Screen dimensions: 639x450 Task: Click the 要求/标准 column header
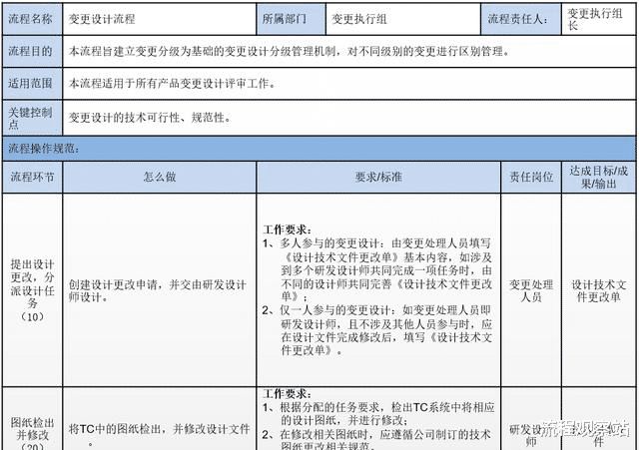pyautogui.click(x=378, y=178)
